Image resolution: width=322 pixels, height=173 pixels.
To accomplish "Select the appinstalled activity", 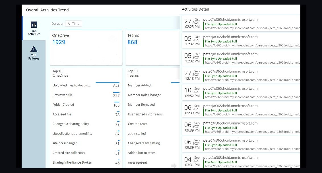I will coord(137,133).
